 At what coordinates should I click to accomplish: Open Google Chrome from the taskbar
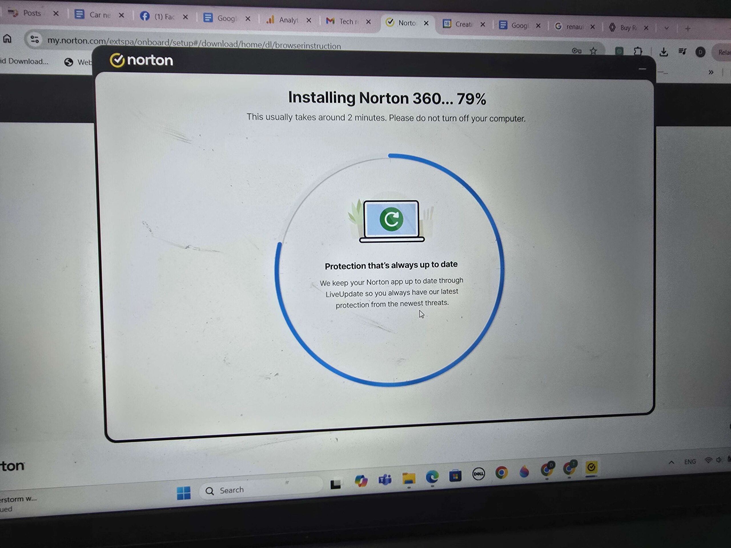[x=501, y=473]
